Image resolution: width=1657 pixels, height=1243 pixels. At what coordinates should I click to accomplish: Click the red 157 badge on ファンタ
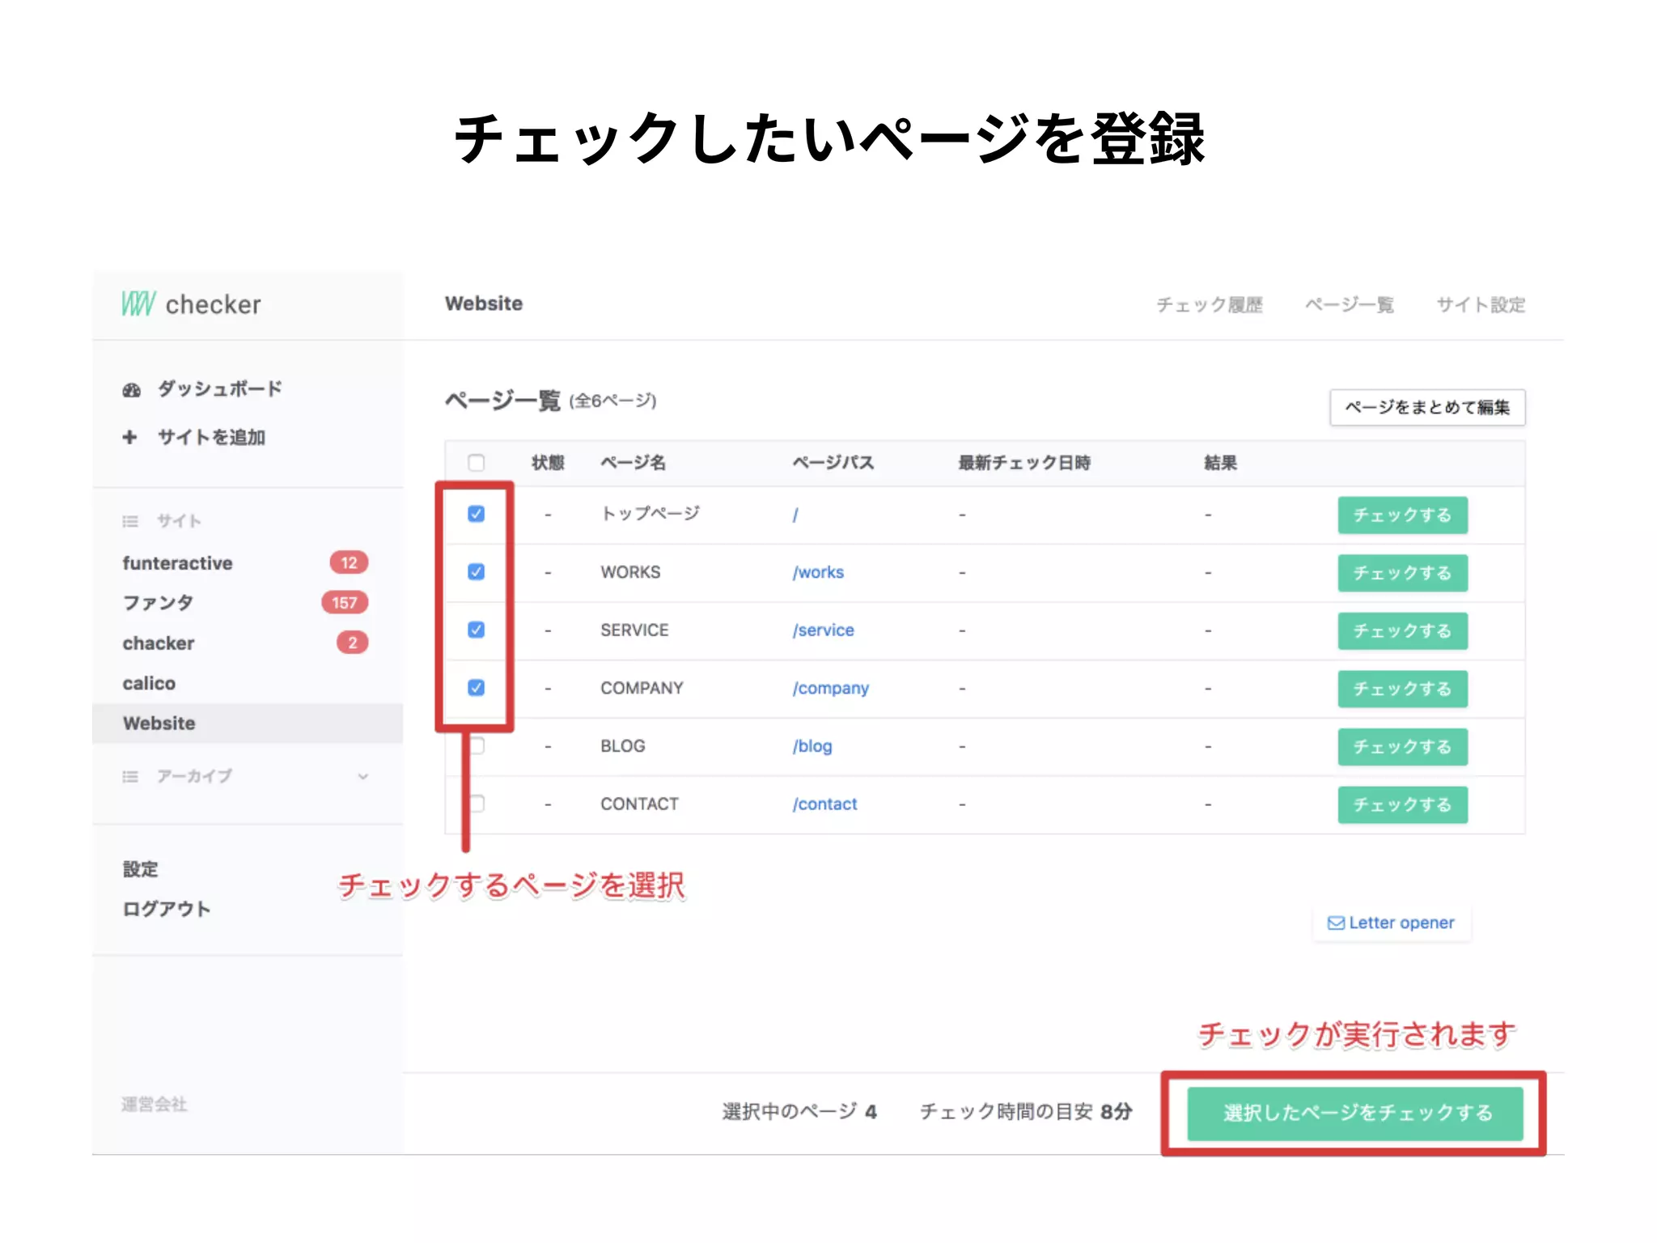(x=345, y=603)
